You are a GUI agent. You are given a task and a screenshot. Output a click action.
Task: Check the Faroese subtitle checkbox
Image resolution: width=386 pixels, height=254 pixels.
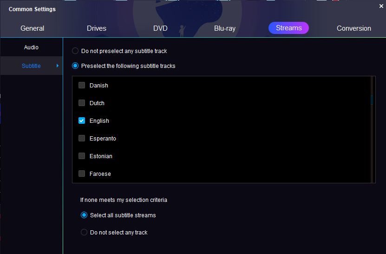point(82,174)
